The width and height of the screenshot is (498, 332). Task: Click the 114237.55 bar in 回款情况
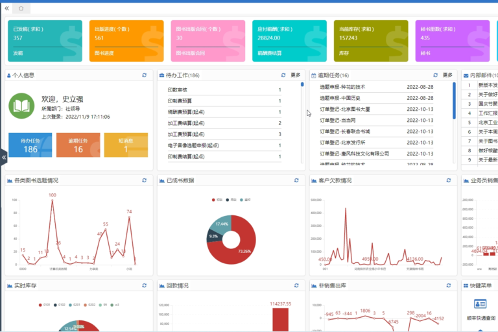tap(280, 320)
